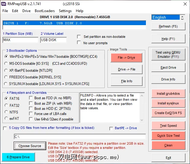This screenshot has height=164, width=190.
Task: Click the Refresh (F5) button
Action: point(168,27)
